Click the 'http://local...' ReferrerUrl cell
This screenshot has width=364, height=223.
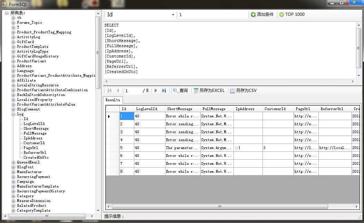[335, 148]
